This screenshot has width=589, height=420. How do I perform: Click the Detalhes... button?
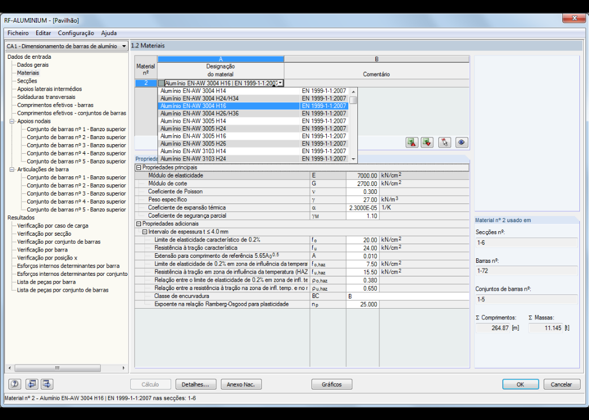195,384
